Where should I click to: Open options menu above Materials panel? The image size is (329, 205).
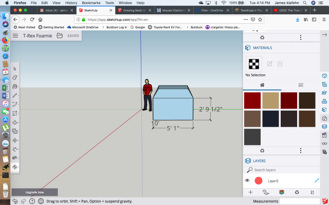(300, 37)
